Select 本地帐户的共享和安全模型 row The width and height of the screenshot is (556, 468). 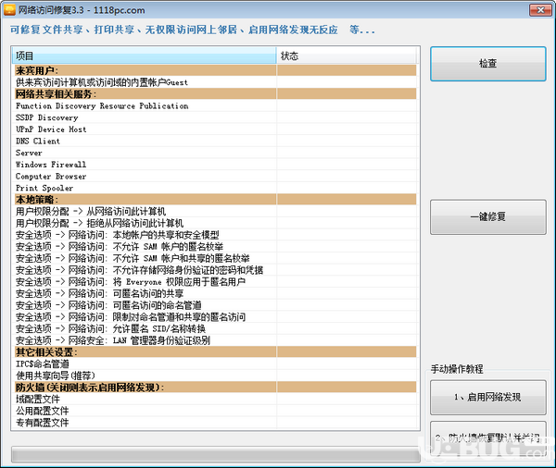[x=215, y=235]
